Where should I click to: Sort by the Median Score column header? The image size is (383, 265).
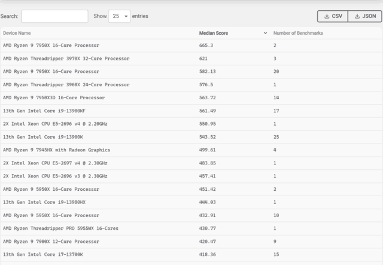213,33
